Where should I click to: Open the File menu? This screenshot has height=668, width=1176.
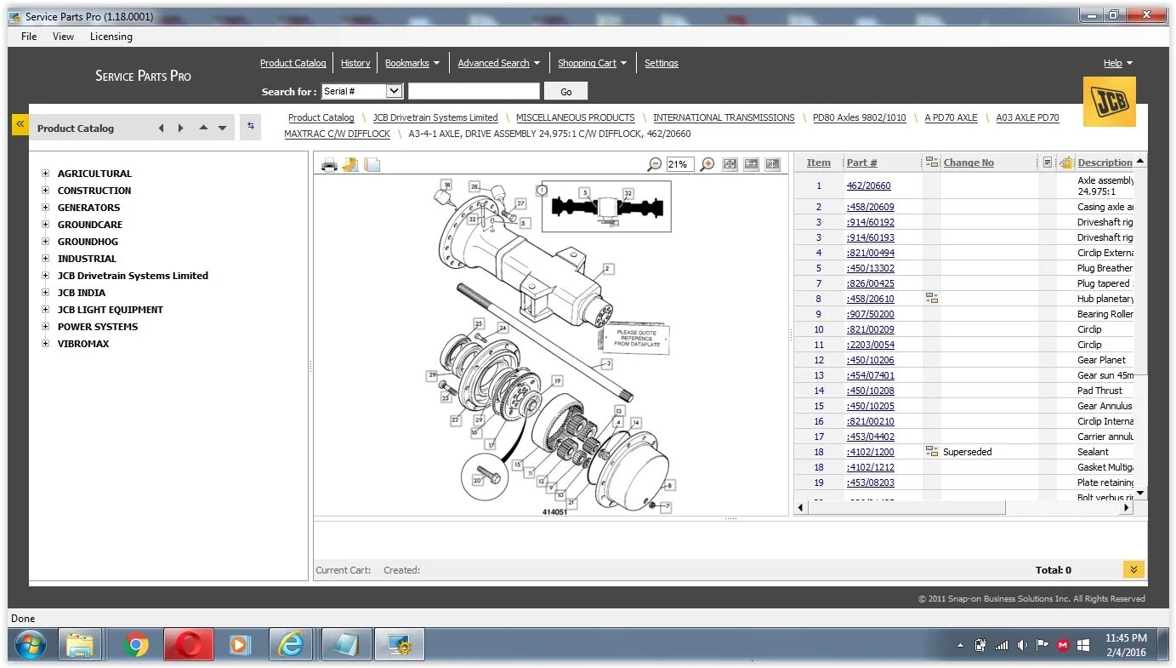click(29, 37)
